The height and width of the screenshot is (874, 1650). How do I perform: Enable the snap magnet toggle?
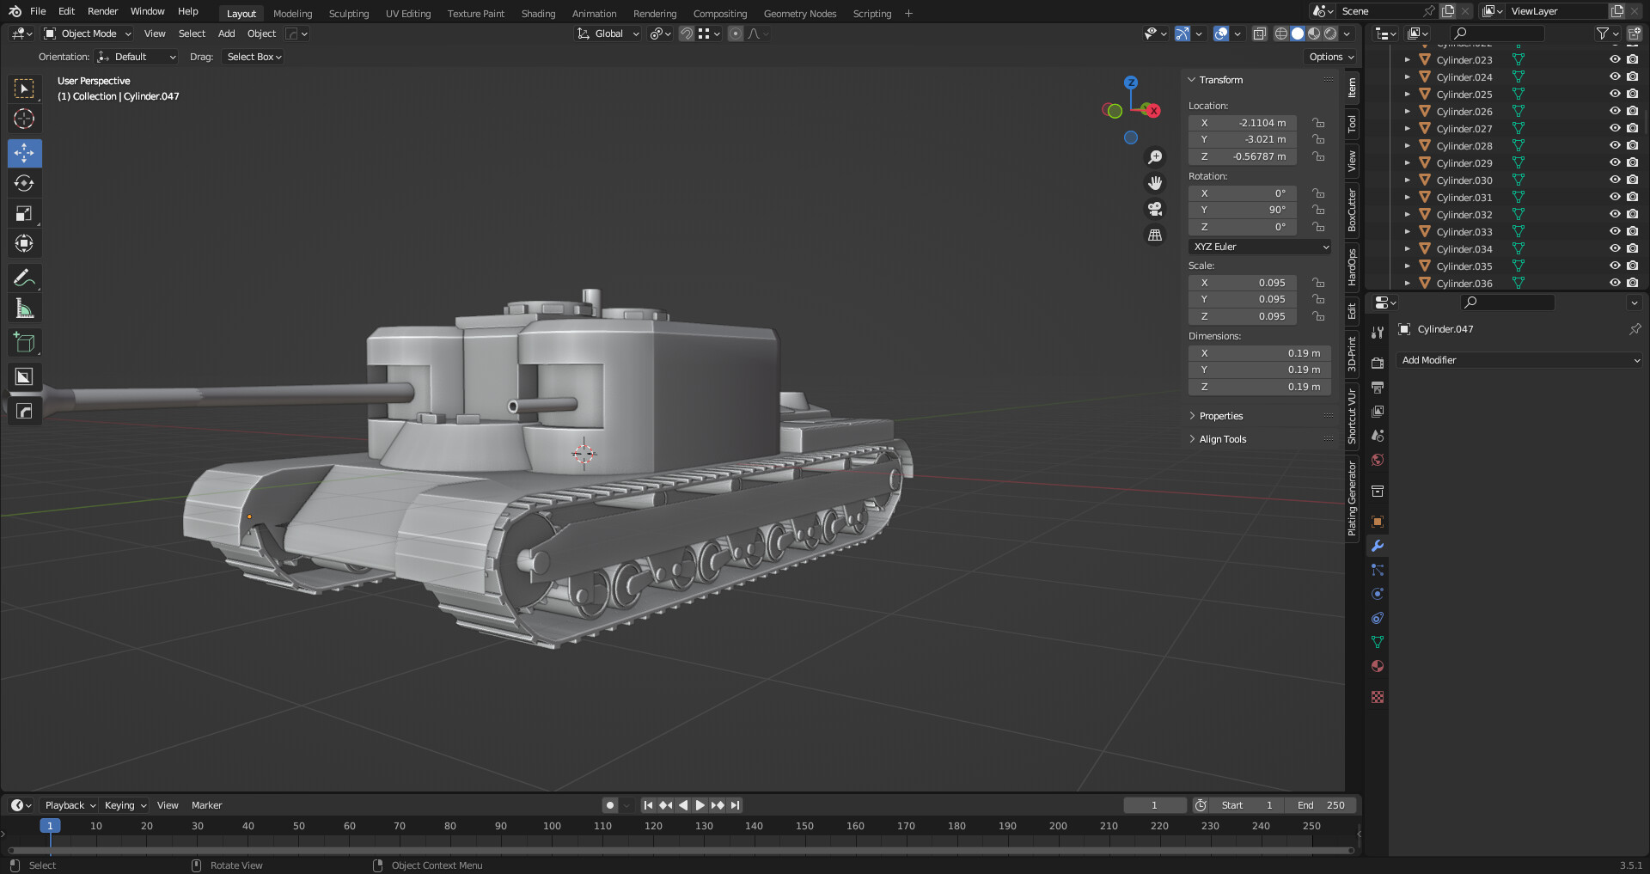[686, 34]
